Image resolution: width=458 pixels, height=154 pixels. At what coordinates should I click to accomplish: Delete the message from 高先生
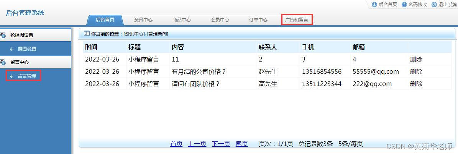tap(416, 84)
